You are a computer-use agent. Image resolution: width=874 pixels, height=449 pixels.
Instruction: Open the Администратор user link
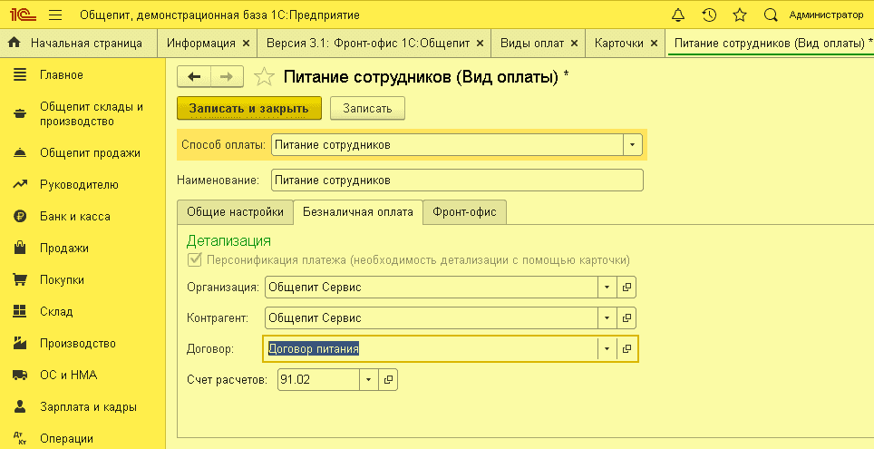(826, 15)
